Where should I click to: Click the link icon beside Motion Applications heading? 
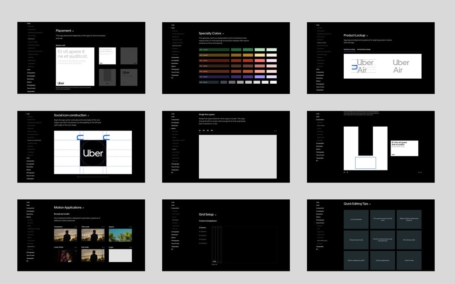coord(83,208)
